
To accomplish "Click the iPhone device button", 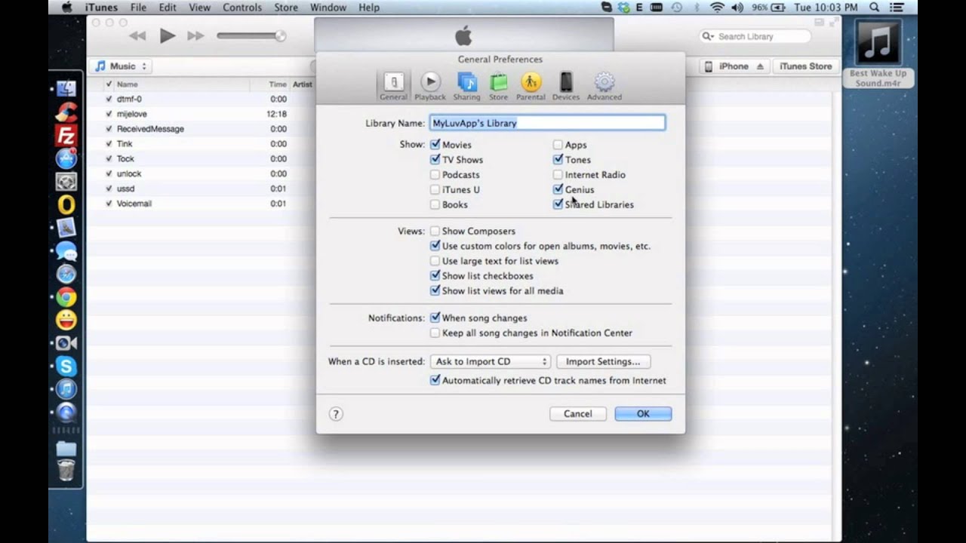I will (x=734, y=66).
